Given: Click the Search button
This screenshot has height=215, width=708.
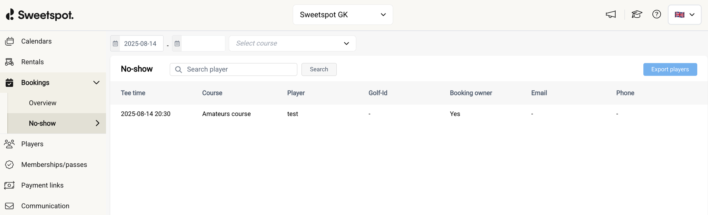Looking at the screenshot, I should 319,69.
